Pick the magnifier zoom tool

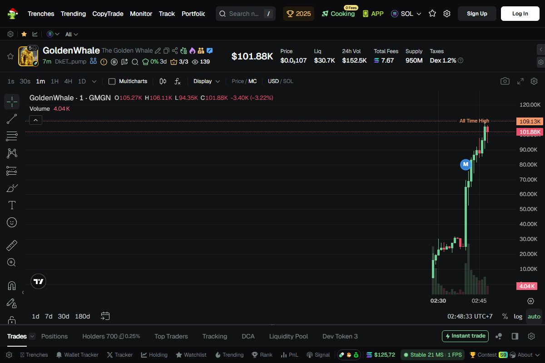[12, 262]
